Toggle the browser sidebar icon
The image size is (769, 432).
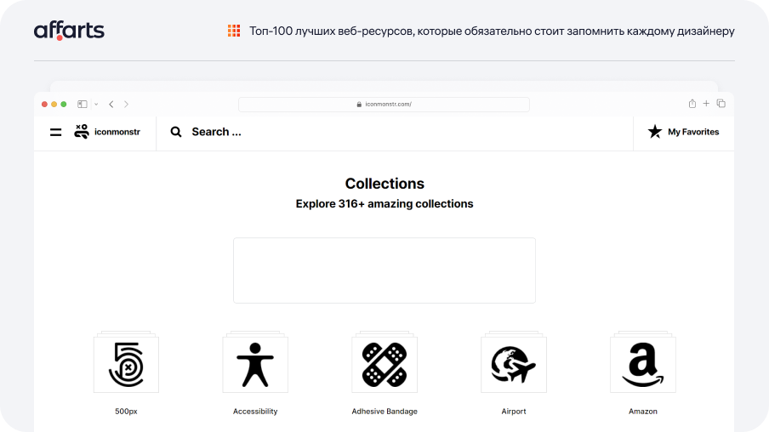[x=83, y=104]
